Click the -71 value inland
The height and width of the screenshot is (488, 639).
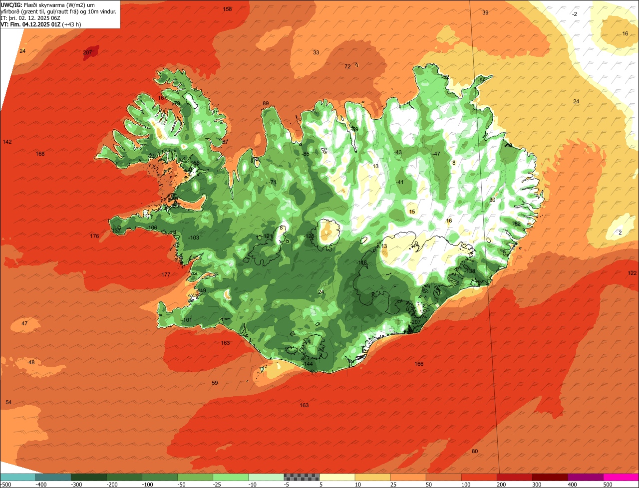pos(272,182)
